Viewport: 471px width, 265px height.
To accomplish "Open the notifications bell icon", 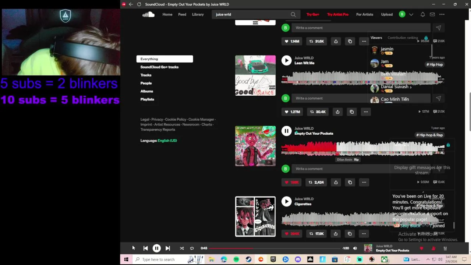I will (x=423, y=14).
